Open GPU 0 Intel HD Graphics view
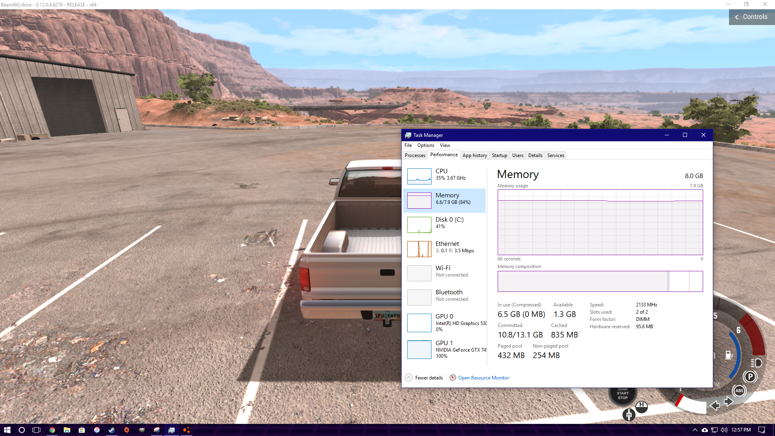Screen dimensions: 775x436 pyautogui.click(x=444, y=323)
